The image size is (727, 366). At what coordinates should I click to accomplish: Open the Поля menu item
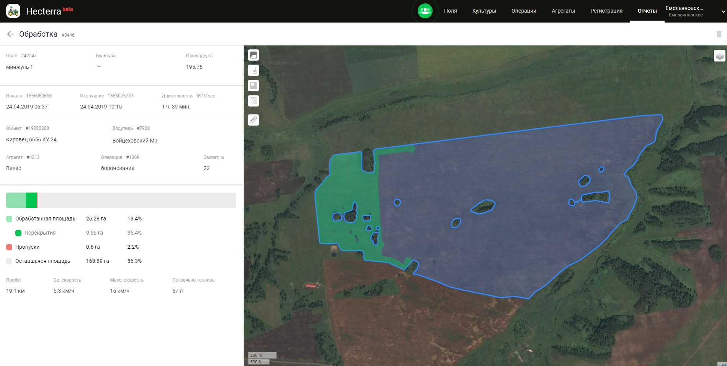click(x=450, y=11)
